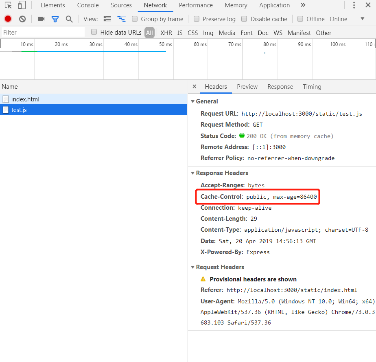The image size is (376, 362).
Task: Click the Request URL value
Action: [302, 114]
